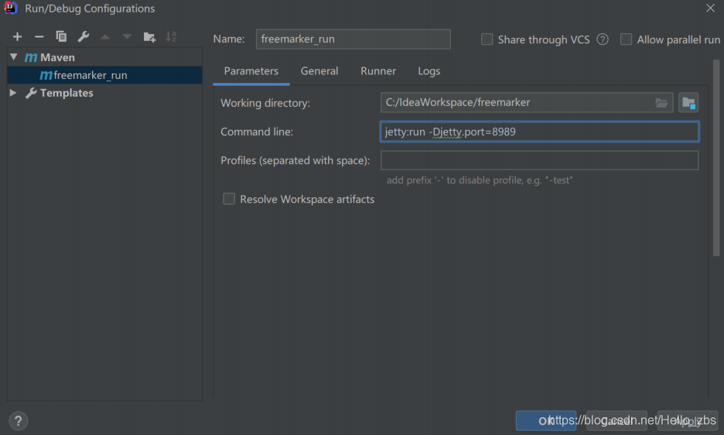The image size is (724, 435).
Task: Enable Share through VCS checkbox
Action: [487, 39]
